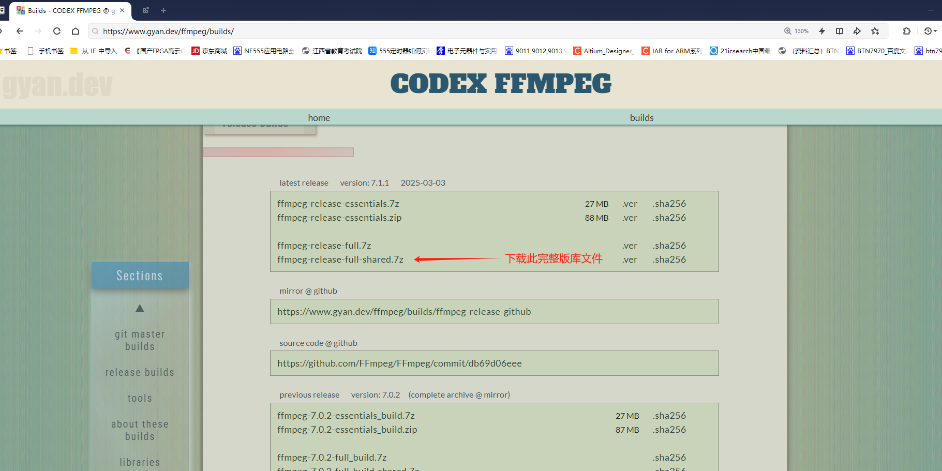Click the lightning bolt speed icon
This screenshot has height=471, width=942.
(x=822, y=31)
